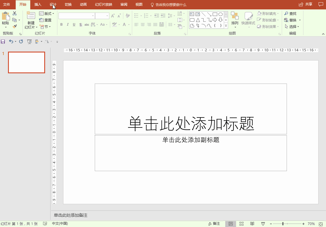The image size is (326, 227).
Task: Click the Reset (重置) slide button
Action: 46,20
